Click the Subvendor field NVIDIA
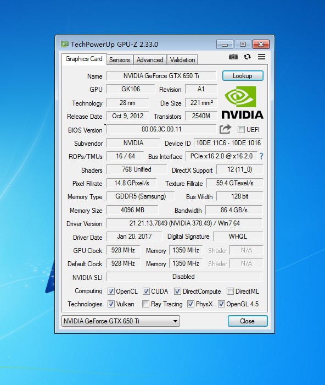This screenshot has width=325, height=385. (x=133, y=143)
